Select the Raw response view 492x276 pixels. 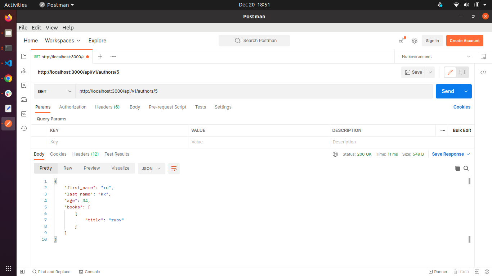[x=68, y=168]
